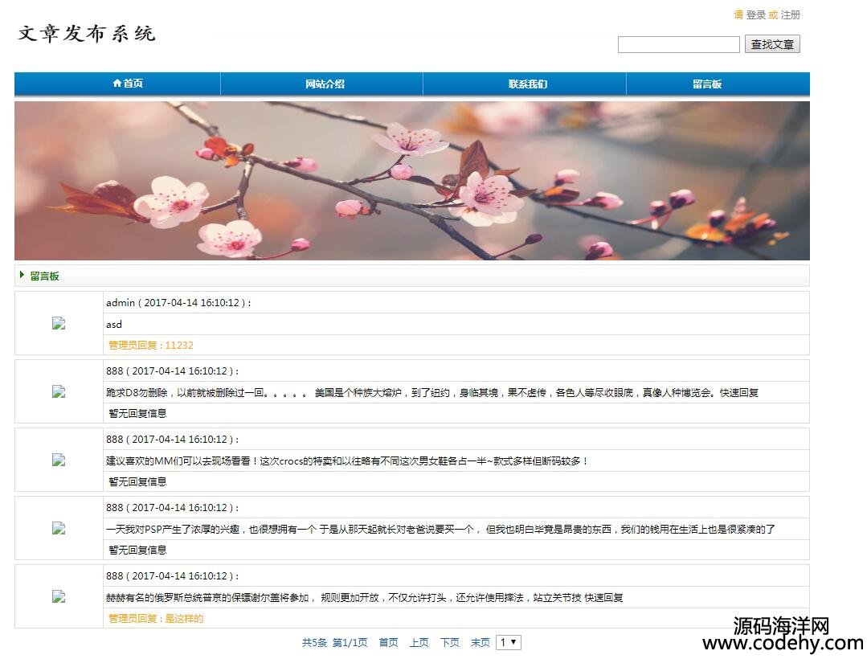Click the 暂无回复信息 under the PSP message
The width and height of the screenshot is (867, 659).
137,550
